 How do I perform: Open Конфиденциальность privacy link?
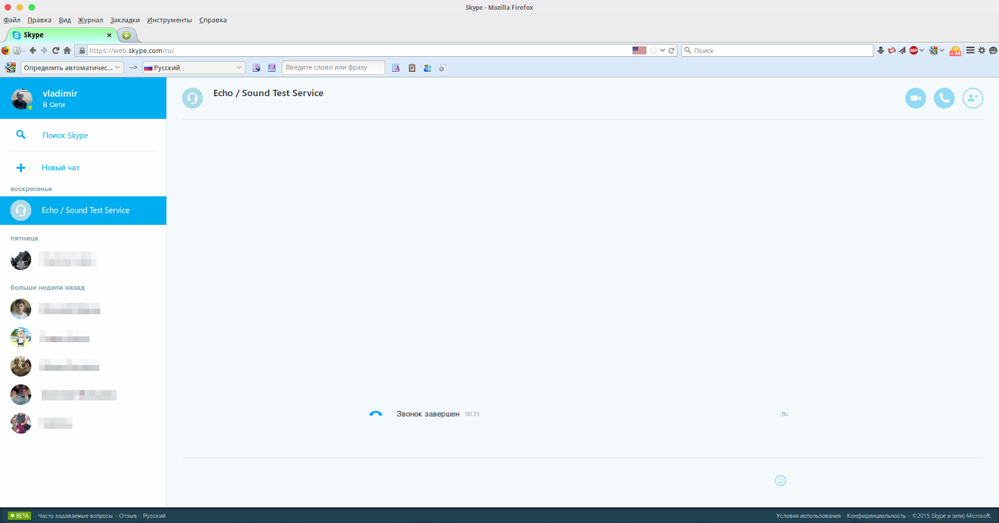876,516
